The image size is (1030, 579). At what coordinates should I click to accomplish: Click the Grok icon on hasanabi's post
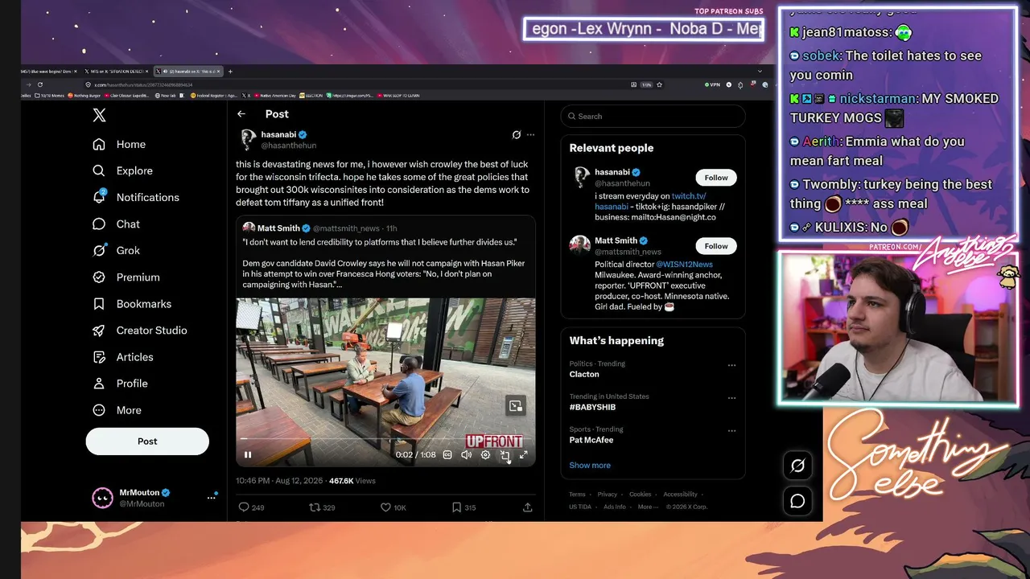[x=517, y=134]
